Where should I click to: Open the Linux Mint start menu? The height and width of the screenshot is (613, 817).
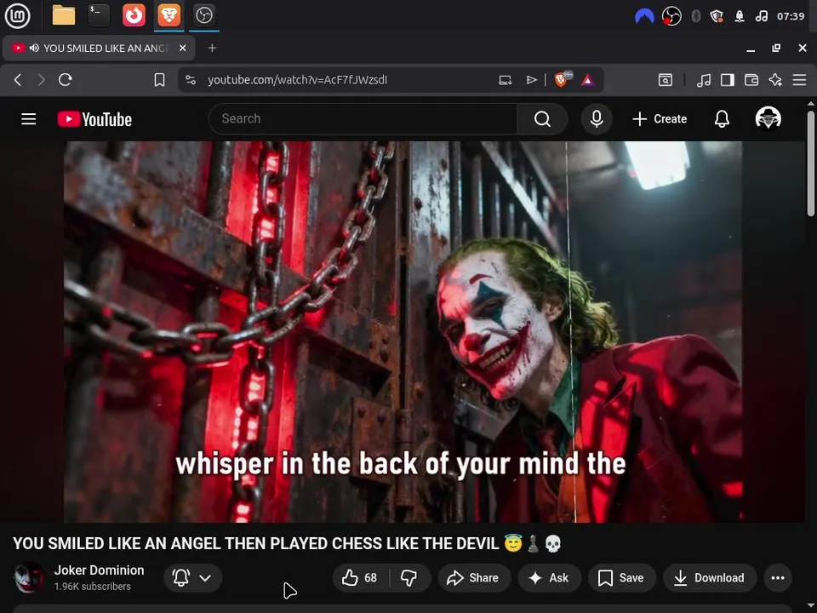(17, 15)
